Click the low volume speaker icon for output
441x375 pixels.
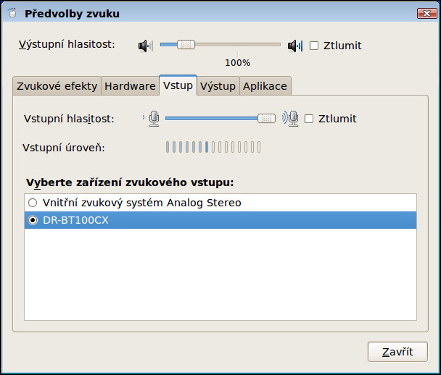145,46
